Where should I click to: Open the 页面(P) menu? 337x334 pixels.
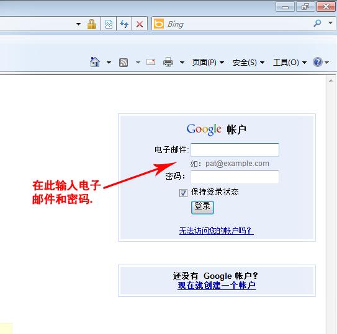tap(208, 62)
